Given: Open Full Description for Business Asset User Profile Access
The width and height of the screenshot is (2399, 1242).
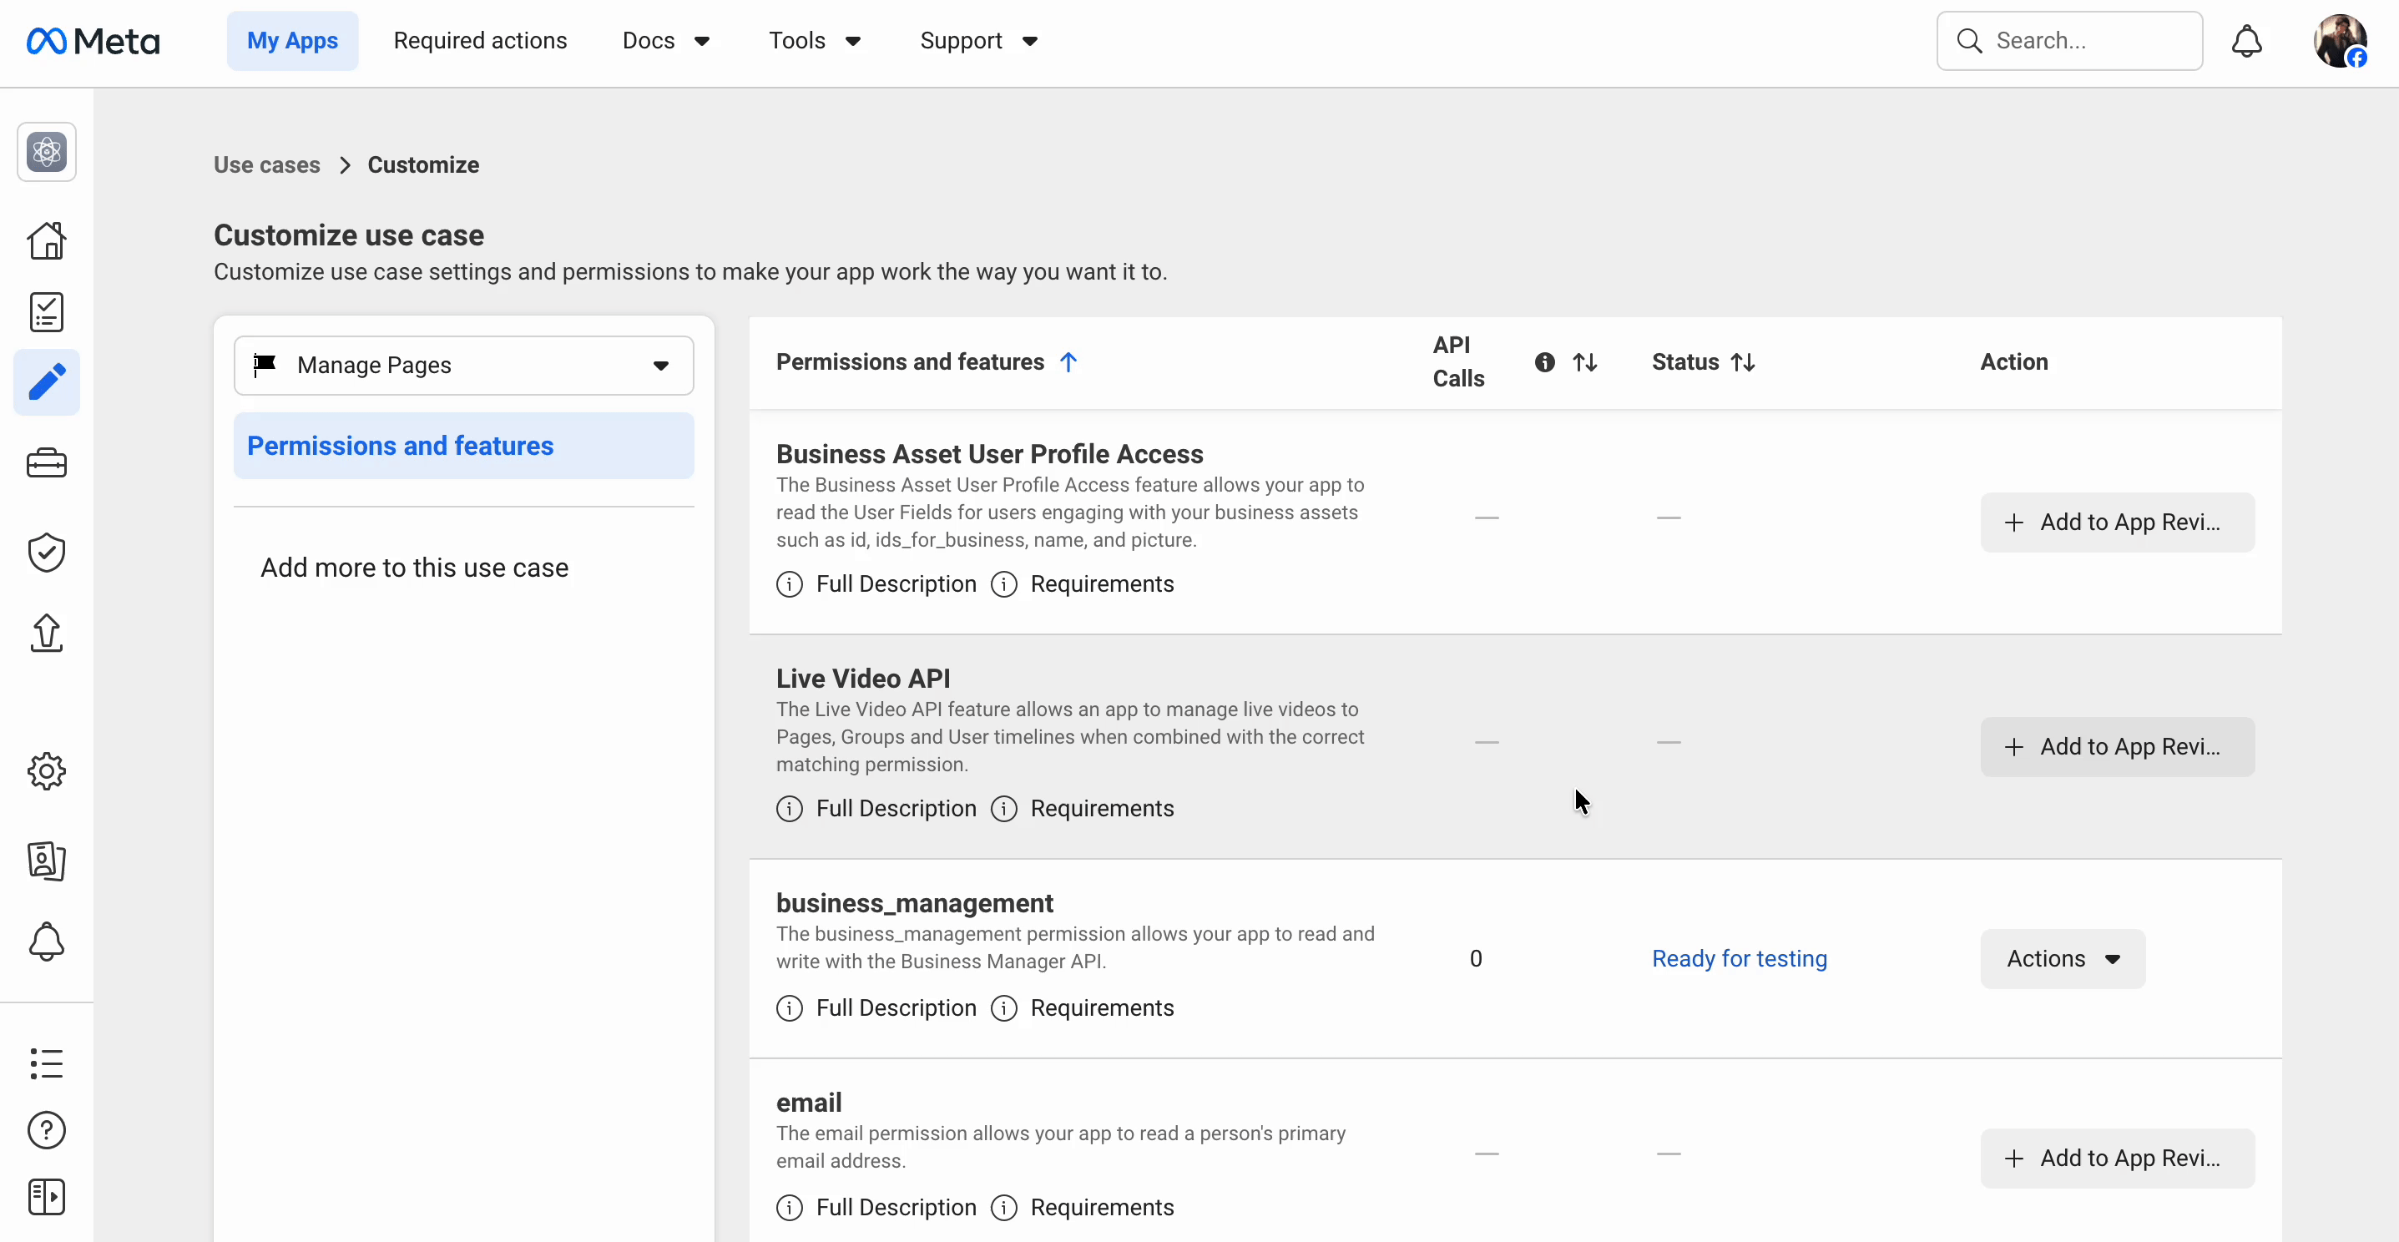Looking at the screenshot, I should 896,583.
